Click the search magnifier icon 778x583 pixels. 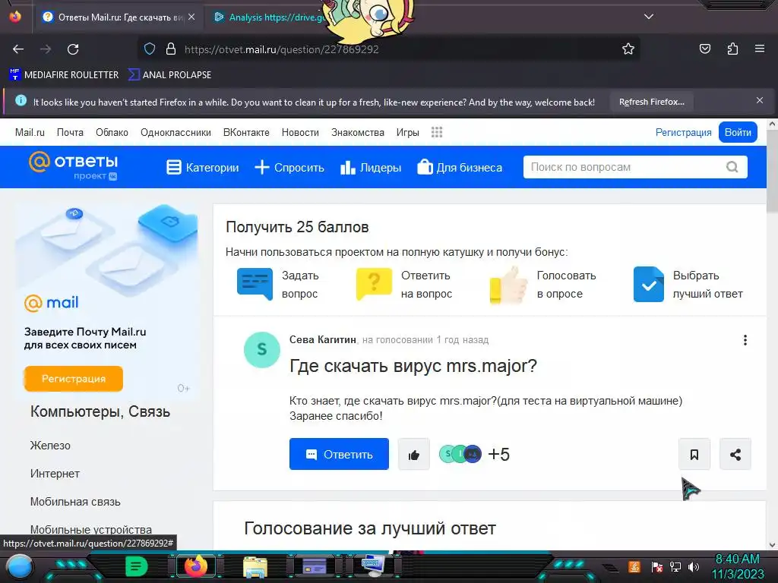click(x=732, y=167)
